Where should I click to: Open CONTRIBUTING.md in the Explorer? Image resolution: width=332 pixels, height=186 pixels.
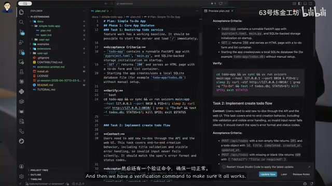[x=50, y=62]
